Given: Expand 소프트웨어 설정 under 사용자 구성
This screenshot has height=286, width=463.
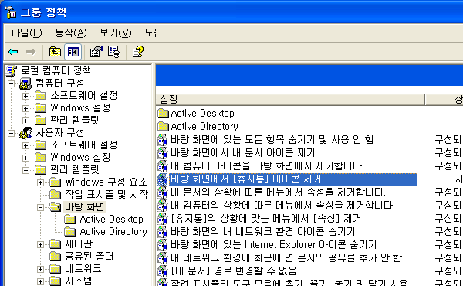Looking at the screenshot, I should pyautogui.click(x=25, y=145).
